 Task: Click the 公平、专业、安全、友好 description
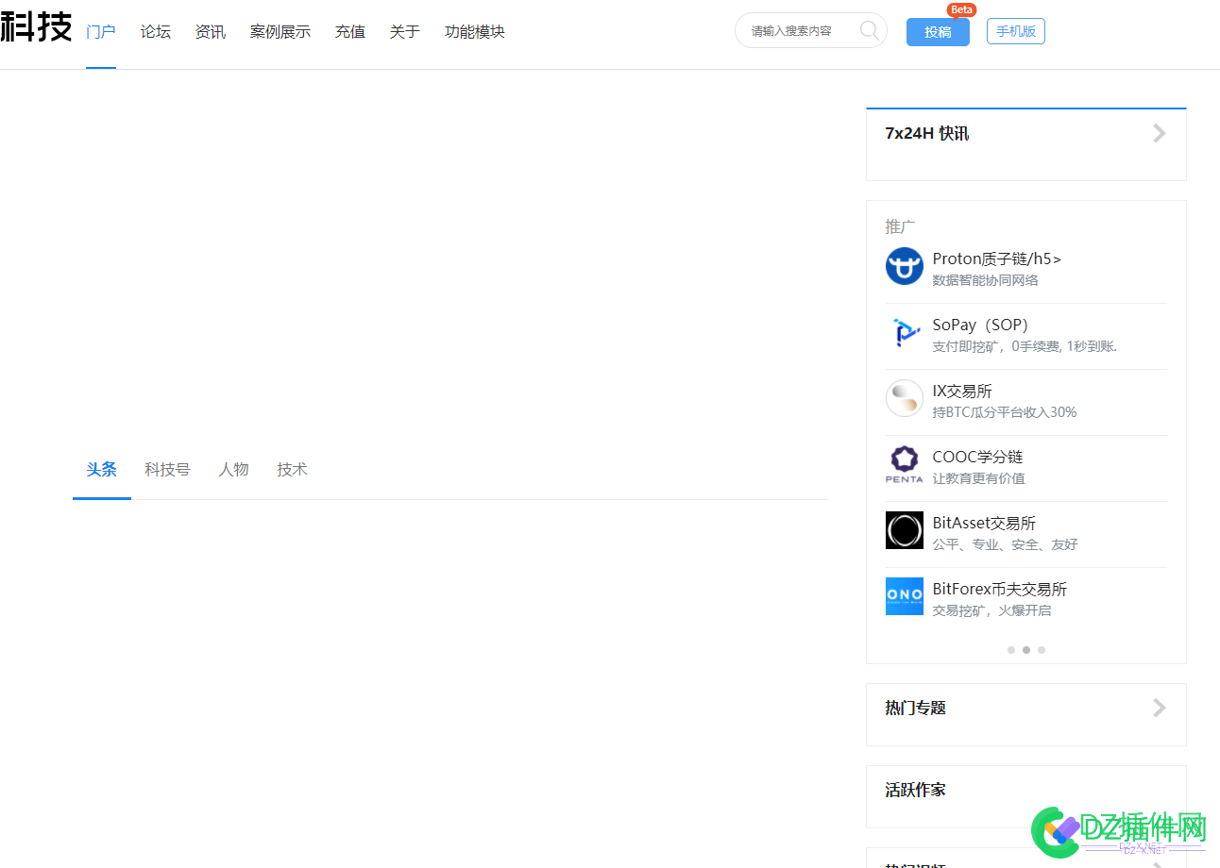pyautogui.click(x=1006, y=544)
